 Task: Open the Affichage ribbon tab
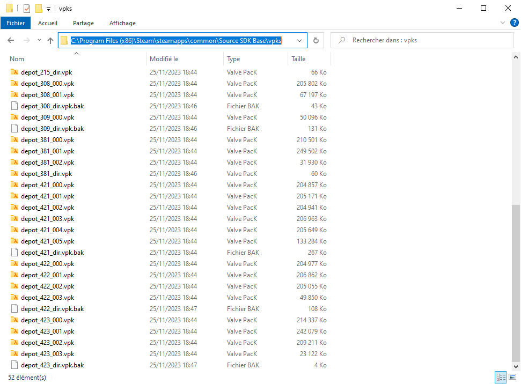[122, 23]
